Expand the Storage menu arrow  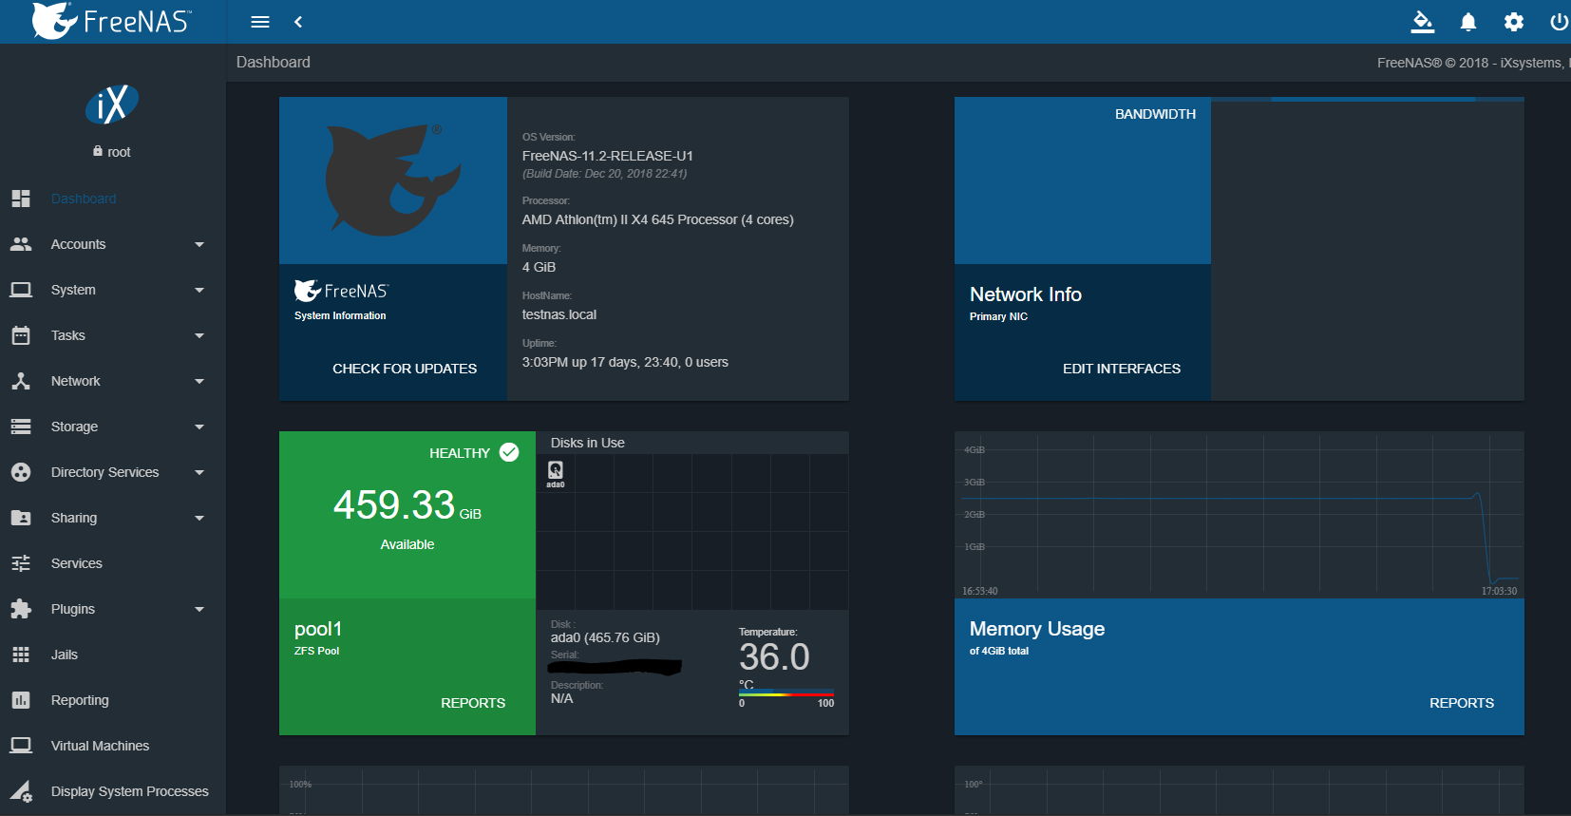click(199, 427)
